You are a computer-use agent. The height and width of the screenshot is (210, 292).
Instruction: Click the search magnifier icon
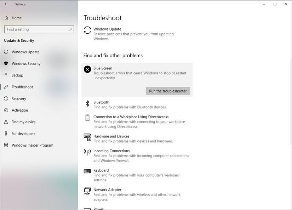(70, 29)
